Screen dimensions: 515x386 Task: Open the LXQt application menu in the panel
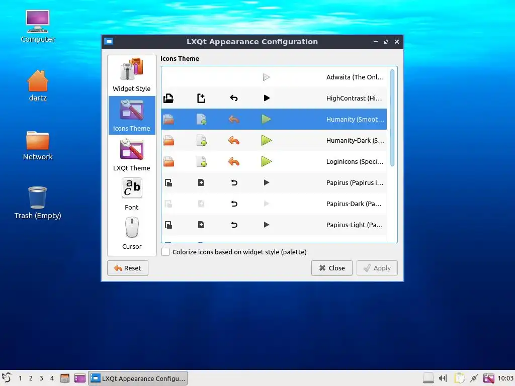coord(7,378)
